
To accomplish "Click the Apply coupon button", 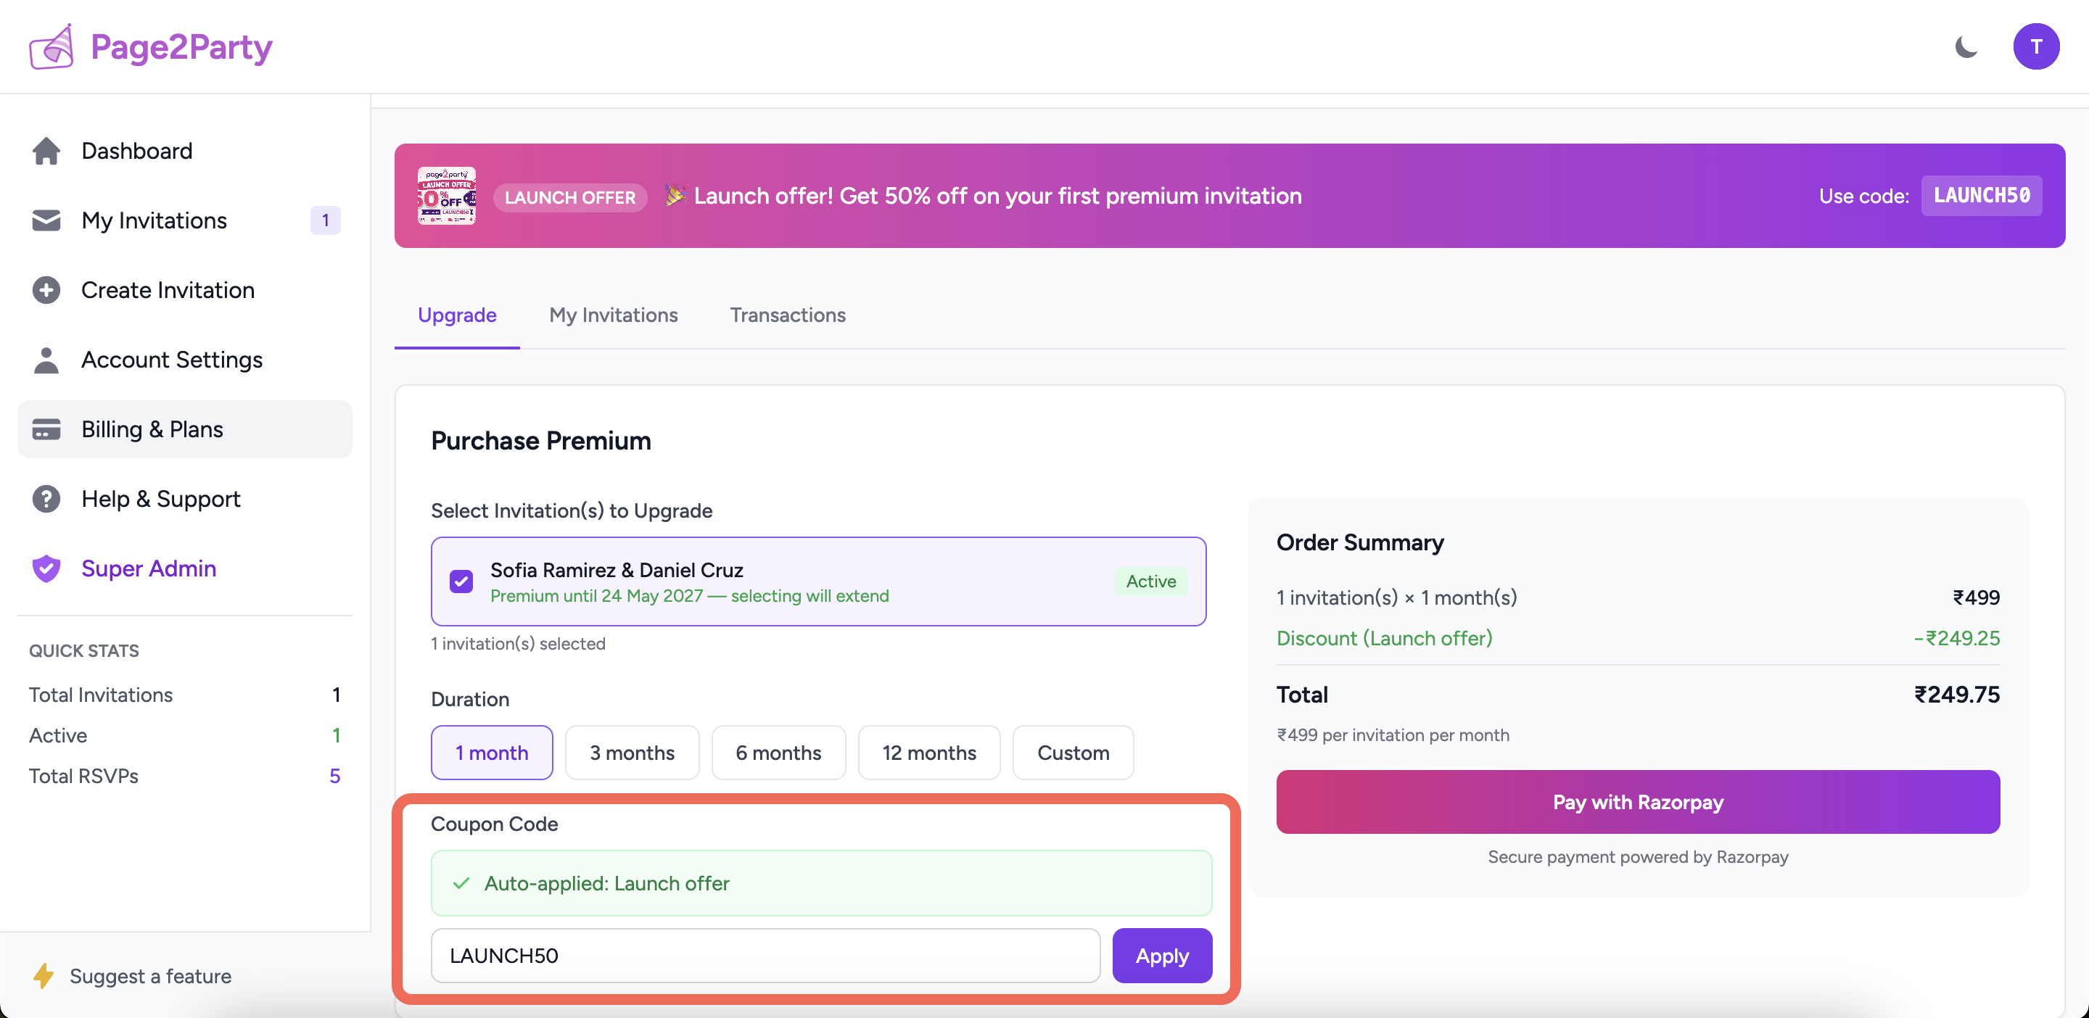I will (1162, 956).
